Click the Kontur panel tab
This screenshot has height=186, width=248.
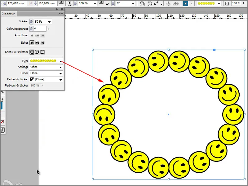(x=9, y=14)
